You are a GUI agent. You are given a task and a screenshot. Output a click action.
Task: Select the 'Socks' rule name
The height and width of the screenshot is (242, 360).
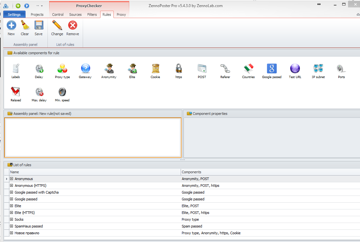click(19, 219)
